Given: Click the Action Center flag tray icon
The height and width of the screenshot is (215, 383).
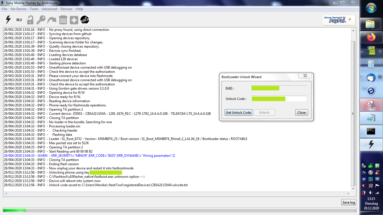Looking at the screenshot, I should pyautogui.click(x=377, y=186).
